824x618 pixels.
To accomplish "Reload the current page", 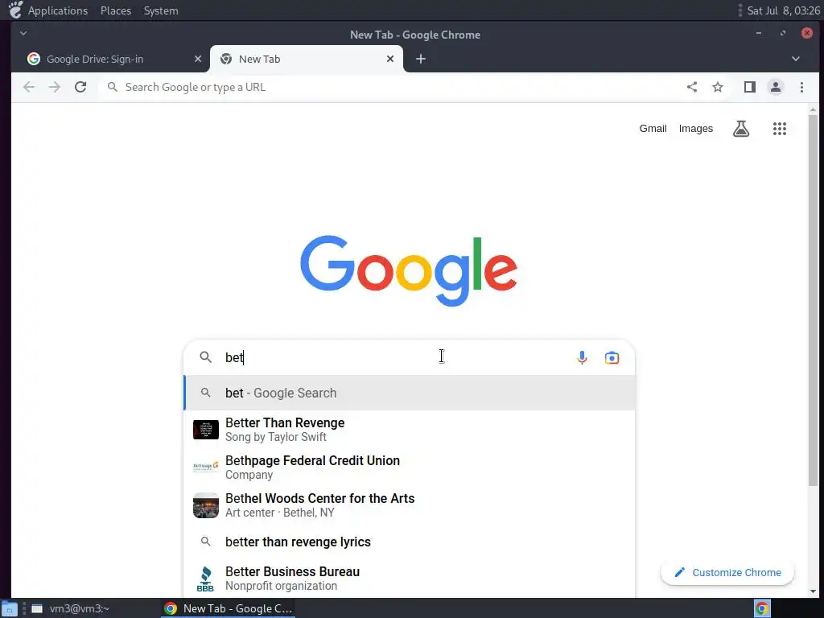I will tap(80, 87).
